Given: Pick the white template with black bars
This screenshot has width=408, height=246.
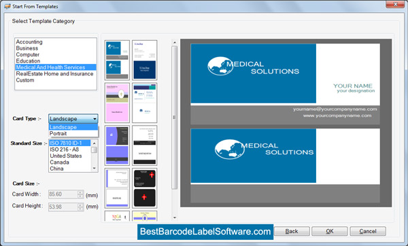Looking at the screenshot, I should pyautogui.click(x=145, y=145).
